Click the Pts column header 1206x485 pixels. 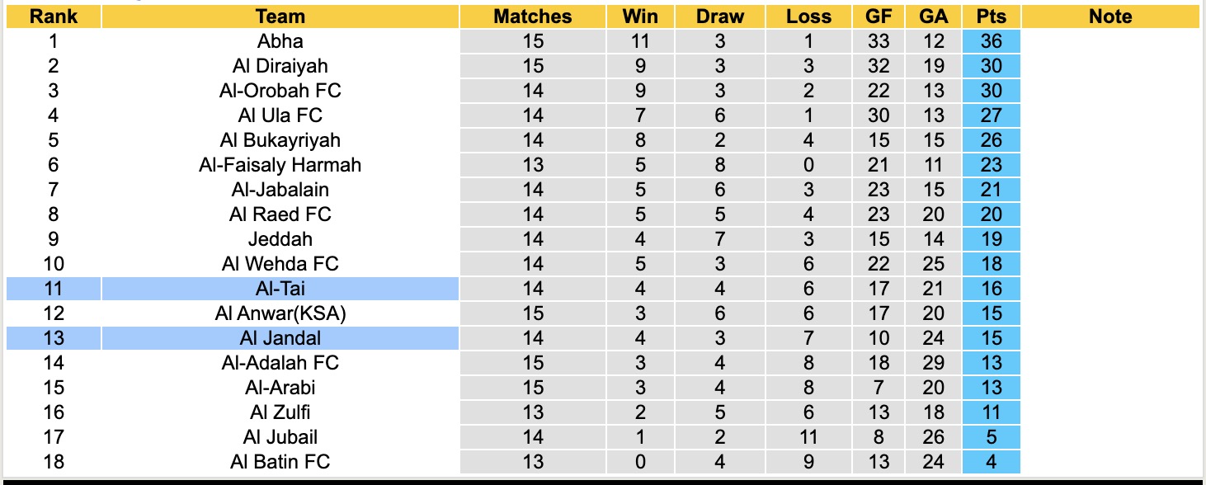click(990, 16)
